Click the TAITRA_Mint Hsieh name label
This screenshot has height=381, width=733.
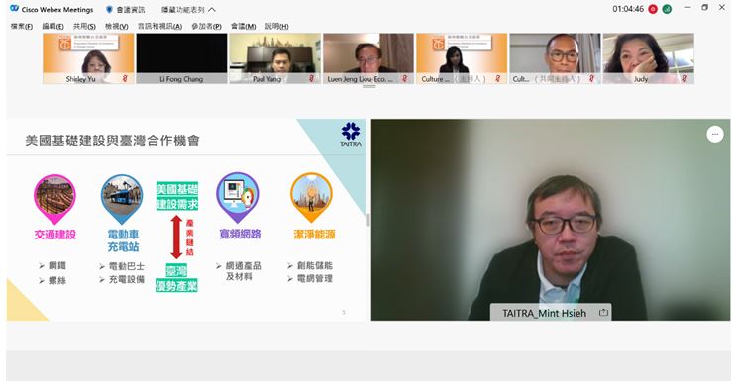tap(544, 313)
